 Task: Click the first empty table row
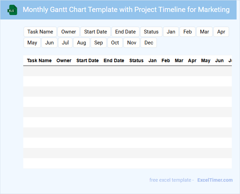pyautogui.click(x=127, y=71)
